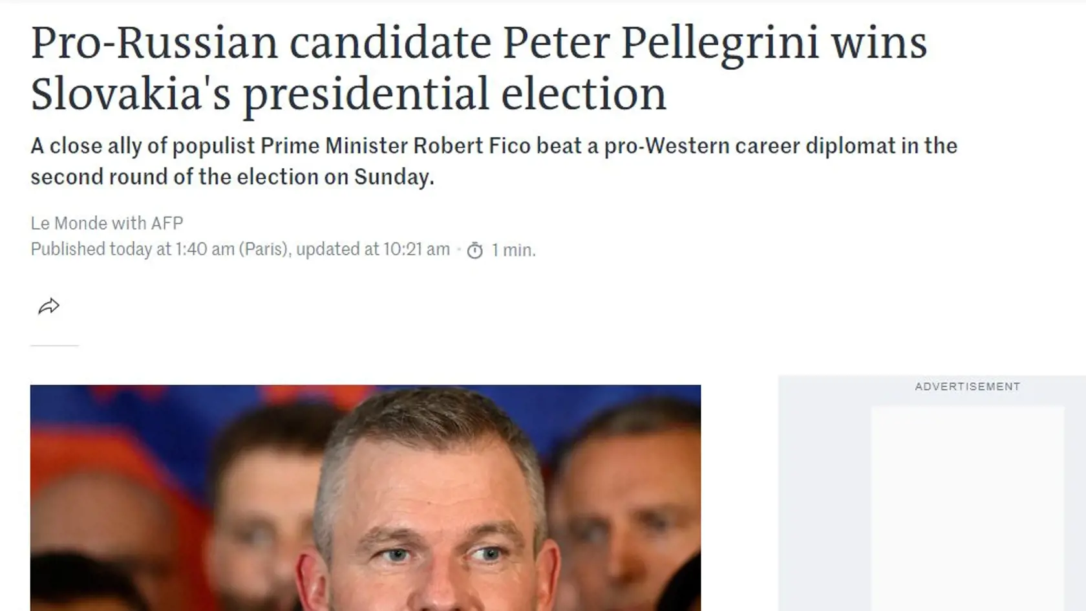This screenshot has height=611, width=1086.
Task: Click the article headline about Peter Pellegrini
Action: (478, 69)
